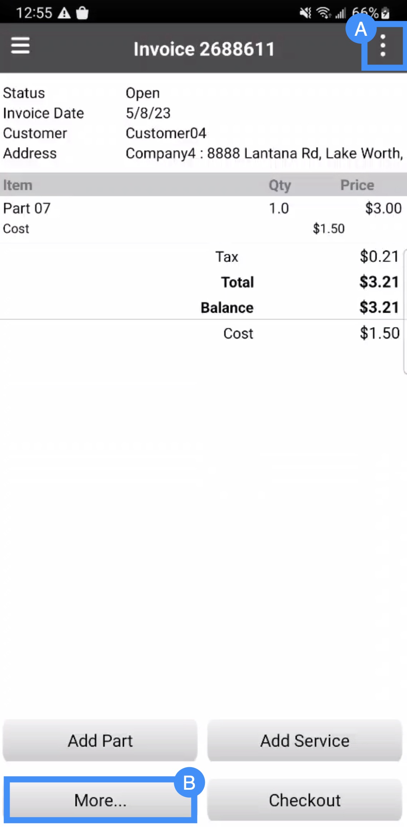Tap the Customer04 customer field
The width and height of the screenshot is (407, 827).
point(166,133)
